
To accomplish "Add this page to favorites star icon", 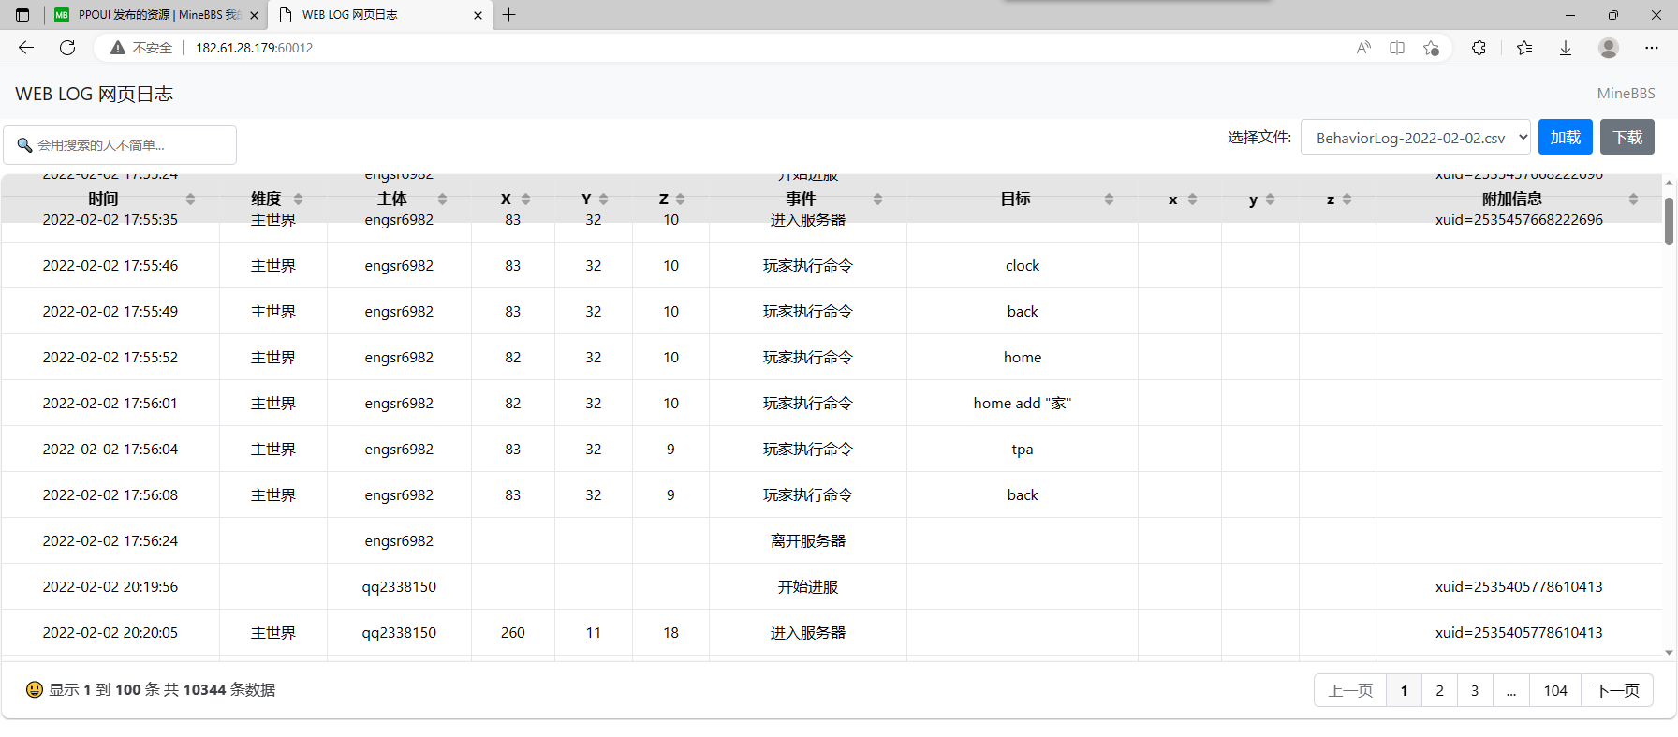I will 1431,48.
